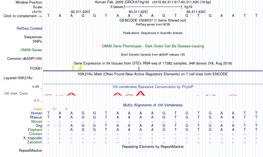263x157 pixels.
Task: Click the GENCODE V50lift37 track title
Action: tap(153, 20)
